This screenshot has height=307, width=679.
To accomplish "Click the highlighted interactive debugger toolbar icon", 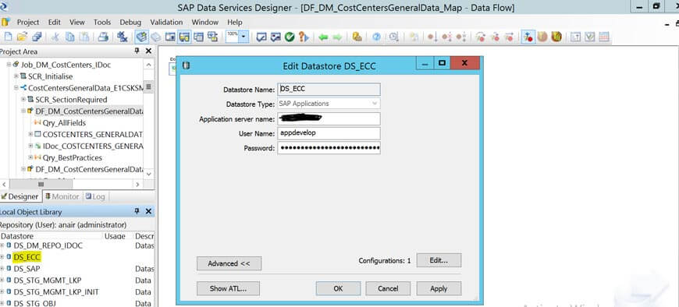I will 528,37.
